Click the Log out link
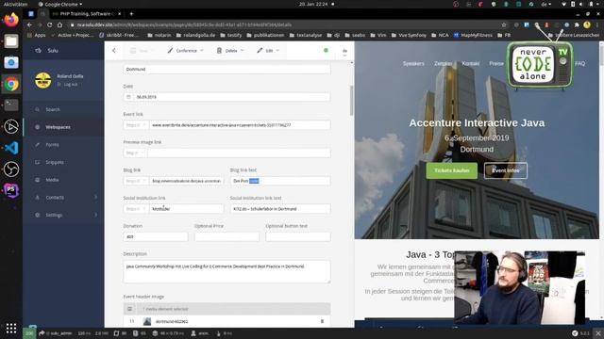The image size is (604, 339). (70, 84)
